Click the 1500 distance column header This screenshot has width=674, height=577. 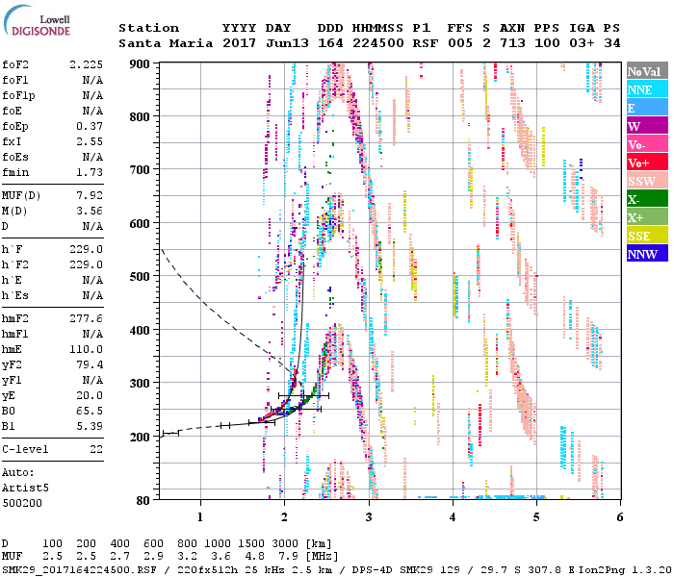(251, 543)
